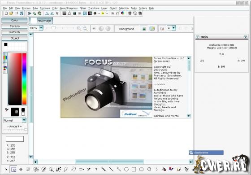251x175 pixels.
Task: Switch the small black foreground color square
Action: (x=23, y=110)
